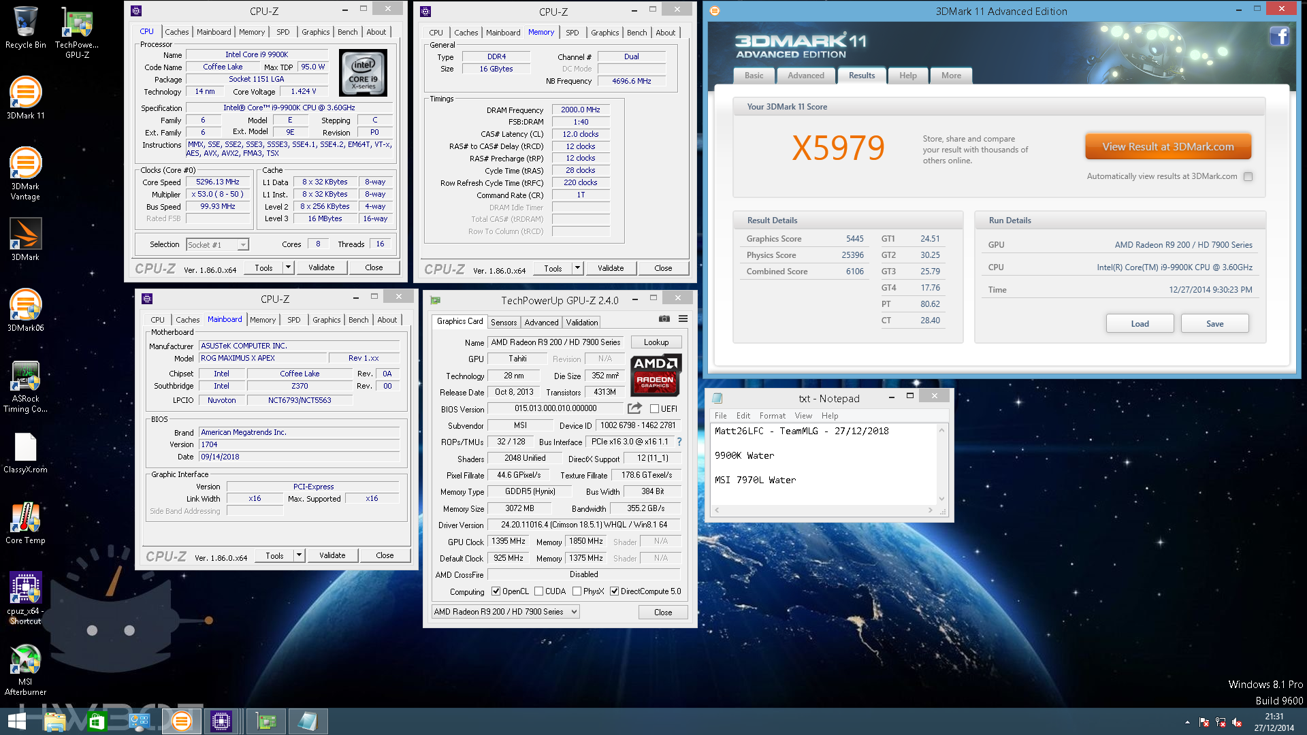Open the GPU-Z hamburger menu icon
Viewport: 1307px width, 735px height.
point(683,318)
